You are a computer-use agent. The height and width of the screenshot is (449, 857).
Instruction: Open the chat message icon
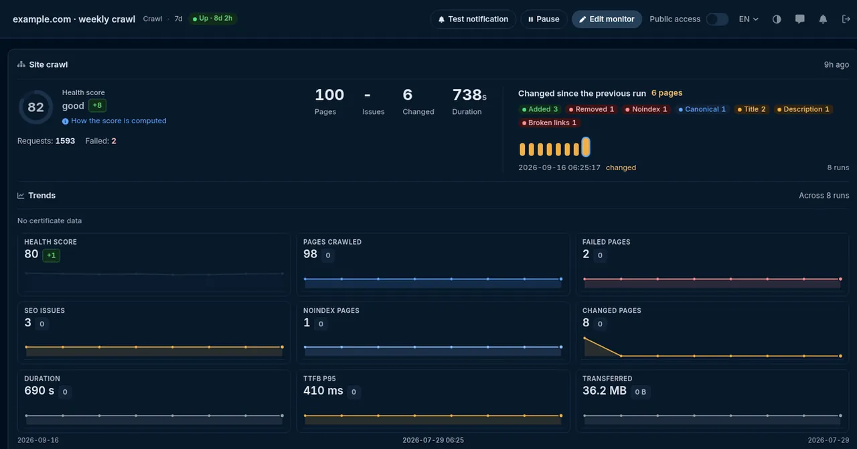click(x=799, y=19)
